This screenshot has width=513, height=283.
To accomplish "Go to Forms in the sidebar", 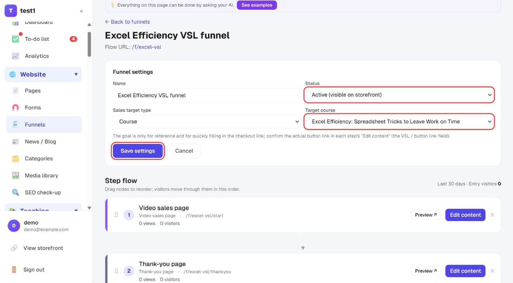I will 43,108.
